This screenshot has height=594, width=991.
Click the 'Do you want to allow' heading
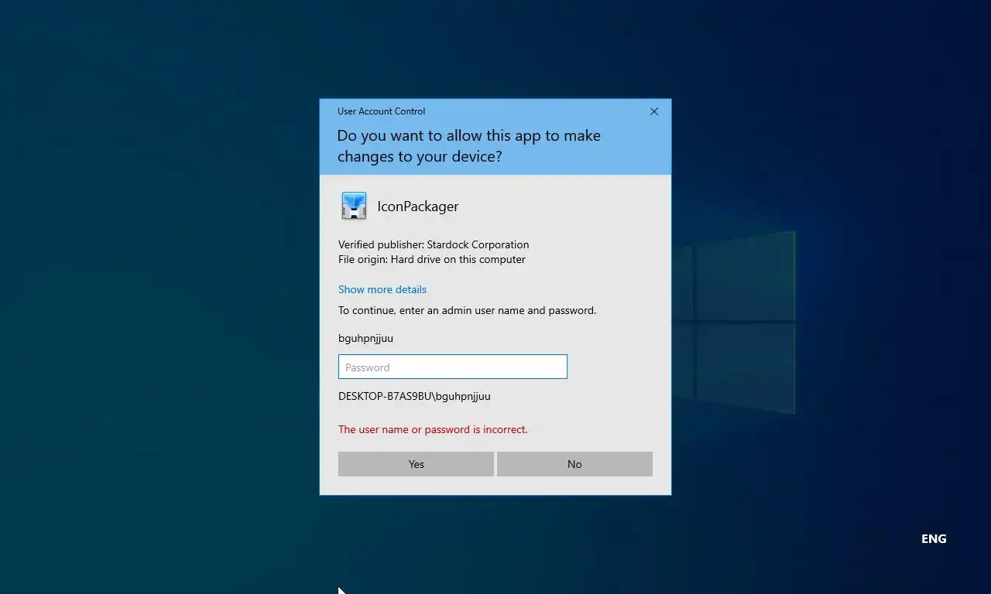click(x=468, y=145)
